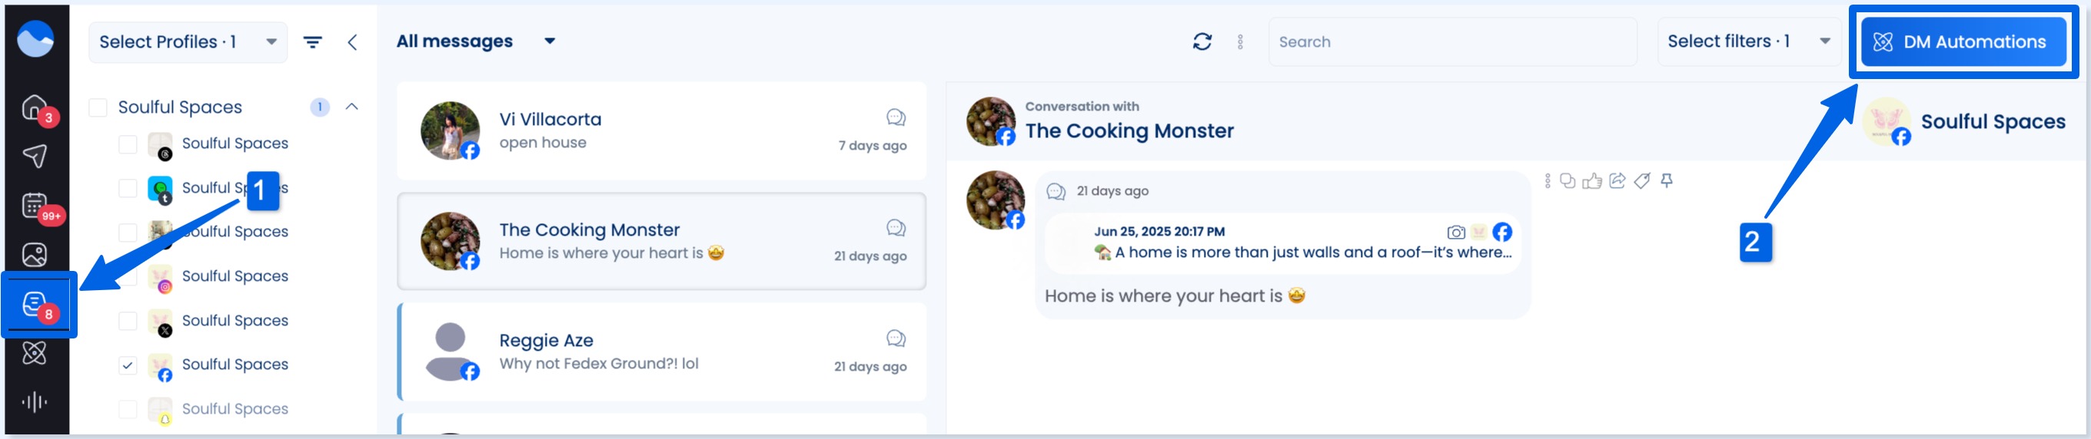The height and width of the screenshot is (439, 2091).
Task: Check the Soulful Spaces group checkbox
Action: tap(98, 107)
